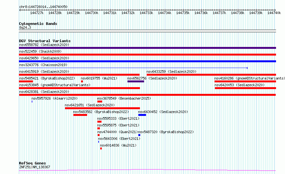
Task: Click the tiny blue nsv5643306 marker
Action: tap(99, 142)
